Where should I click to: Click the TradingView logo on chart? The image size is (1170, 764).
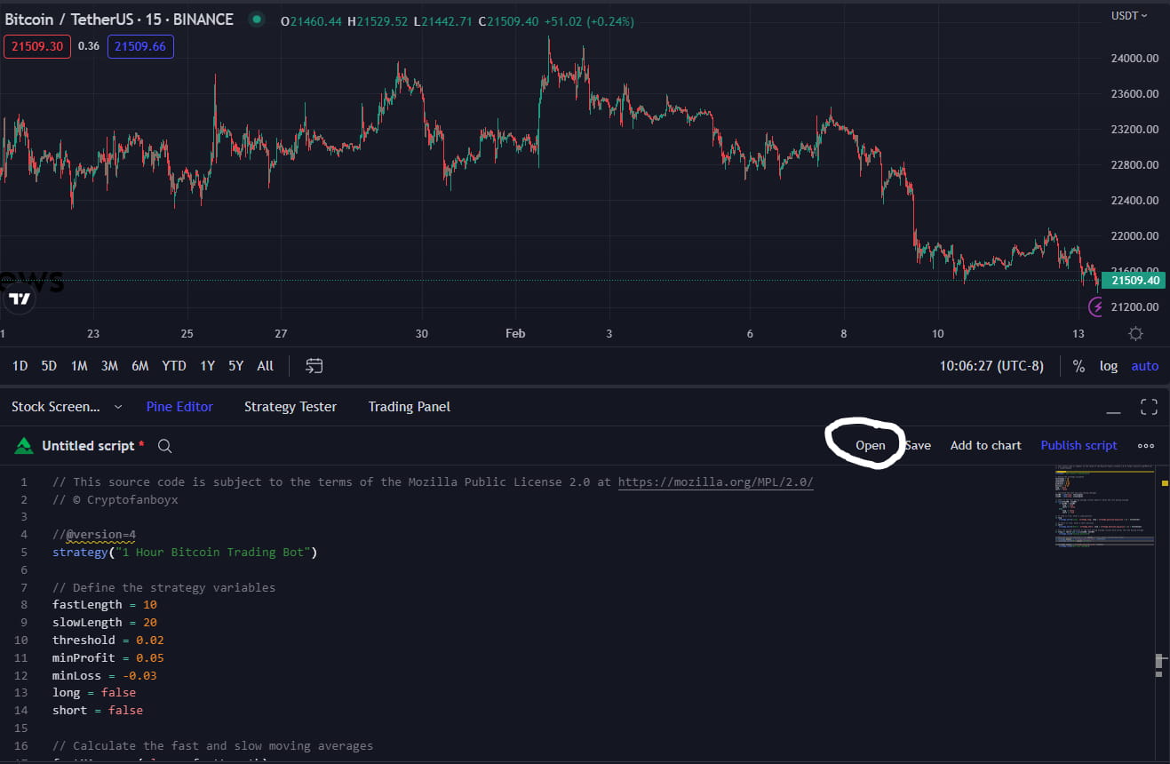click(x=20, y=299)
